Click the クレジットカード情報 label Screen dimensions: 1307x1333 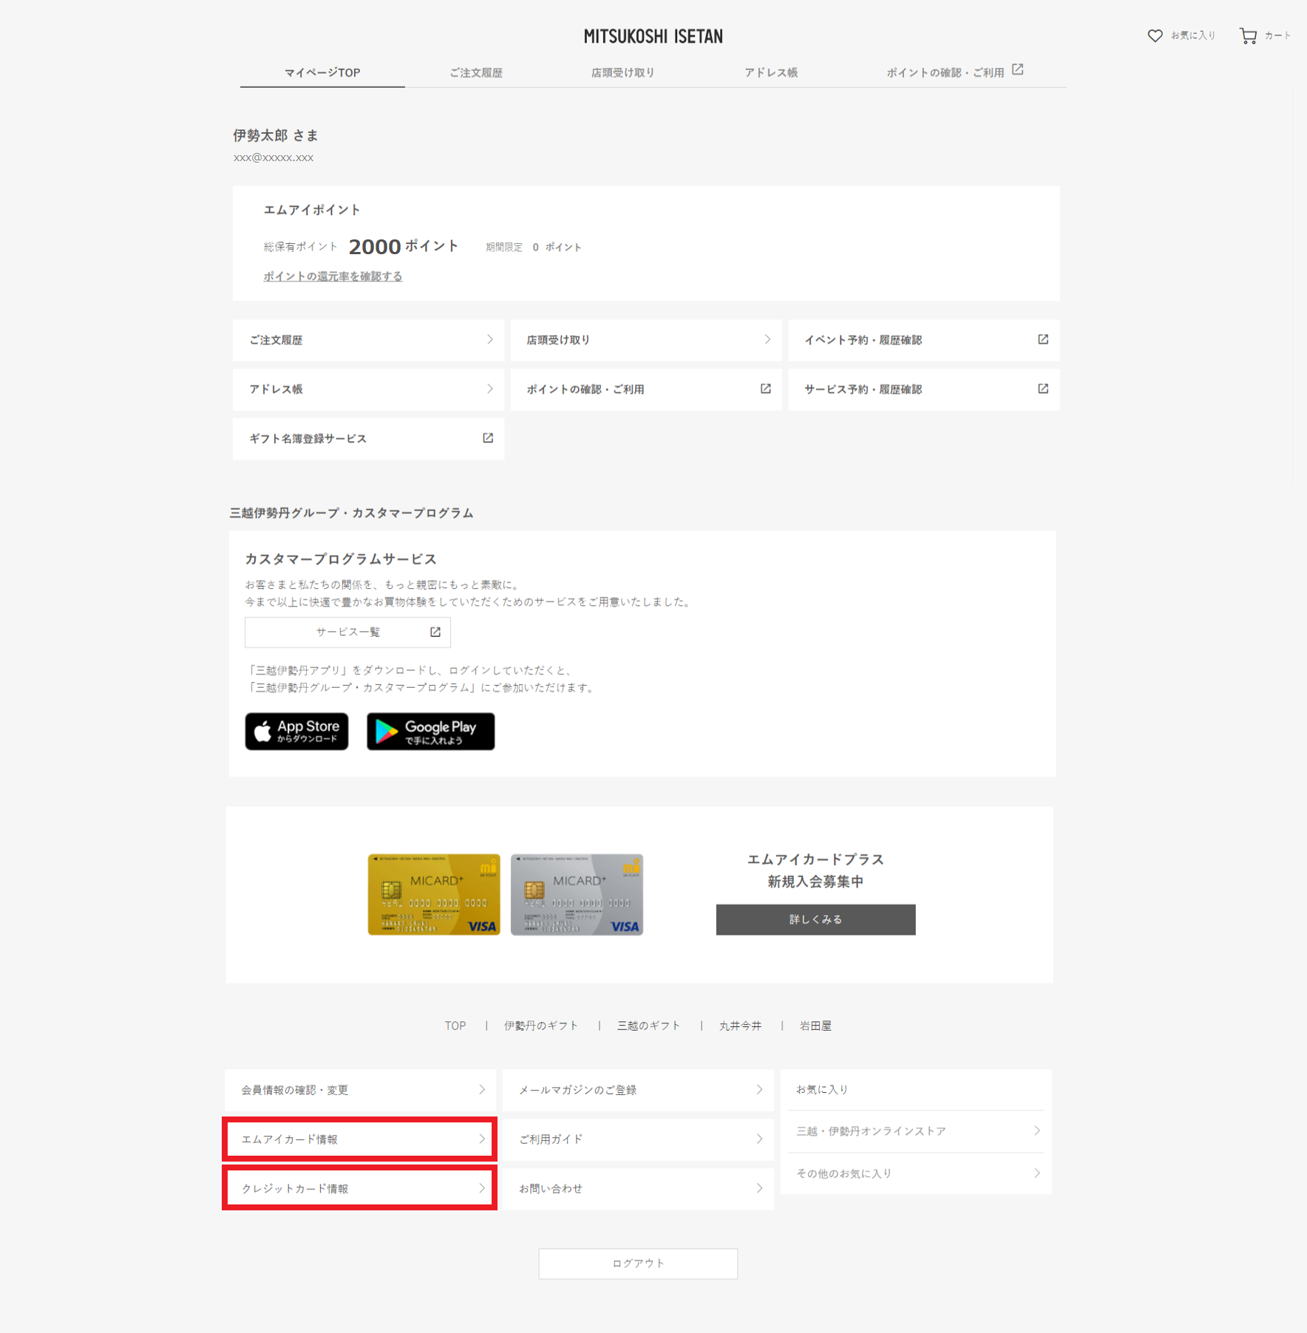(294, 1189)
